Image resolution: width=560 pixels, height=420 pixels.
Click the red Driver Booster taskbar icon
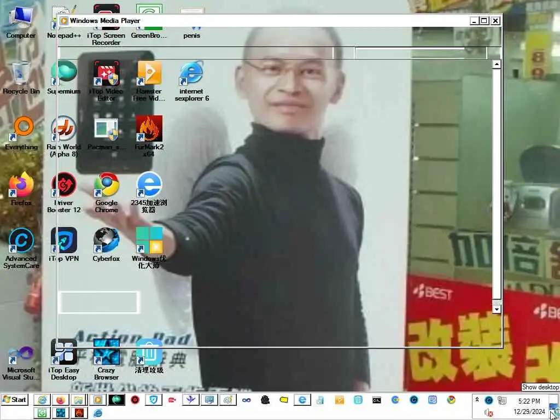135,400
